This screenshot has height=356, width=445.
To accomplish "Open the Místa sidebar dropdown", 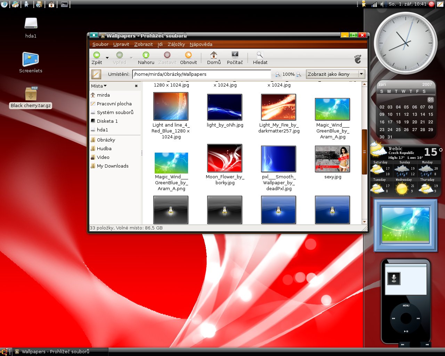I will (x=99, y=86).
